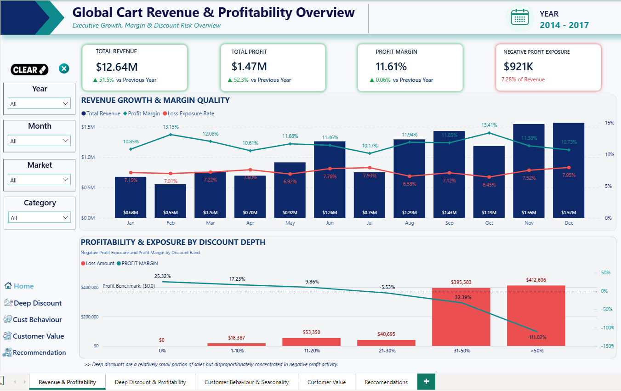Toggle PROFIT MARGIN legend in discount chart
The height and width of the screenshot is (391, 621).
[x=137, y=263]
